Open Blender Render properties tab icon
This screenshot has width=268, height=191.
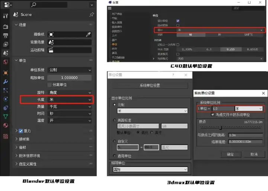pos(6,27)
